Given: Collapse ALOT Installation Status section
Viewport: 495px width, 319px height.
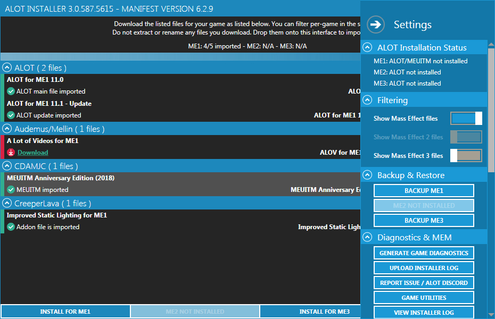Looking at the screenshot, I should pyautogui.click(x=367, y=47).
